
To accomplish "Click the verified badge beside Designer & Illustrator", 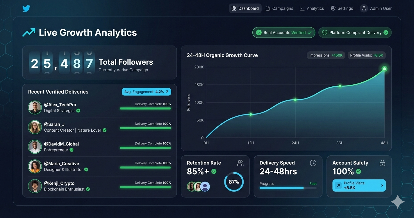I will click(86, 169).
